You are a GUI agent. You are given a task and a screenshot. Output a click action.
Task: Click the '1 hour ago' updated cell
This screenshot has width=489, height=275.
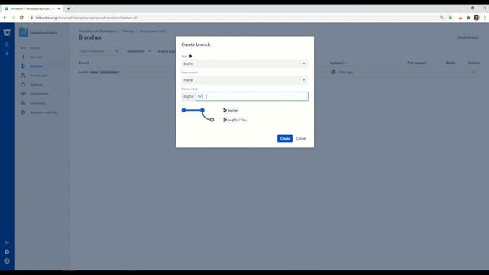tap(345, 72)
